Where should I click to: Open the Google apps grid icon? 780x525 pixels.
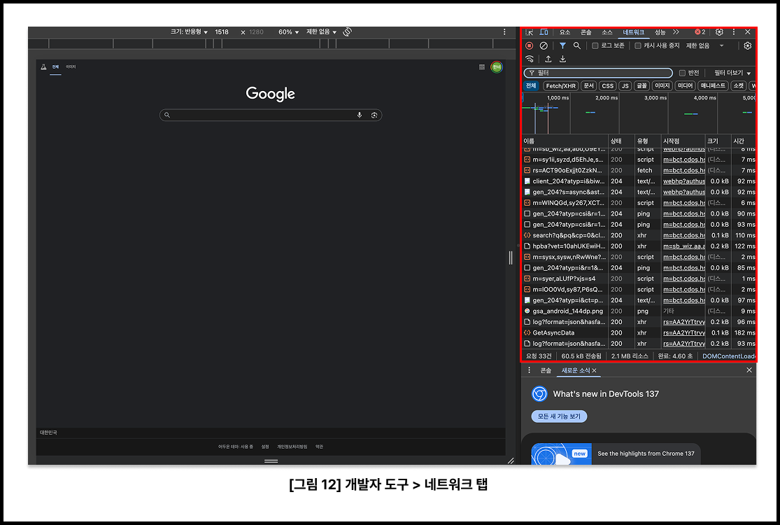pyautogui.click(x=481, y=66)
